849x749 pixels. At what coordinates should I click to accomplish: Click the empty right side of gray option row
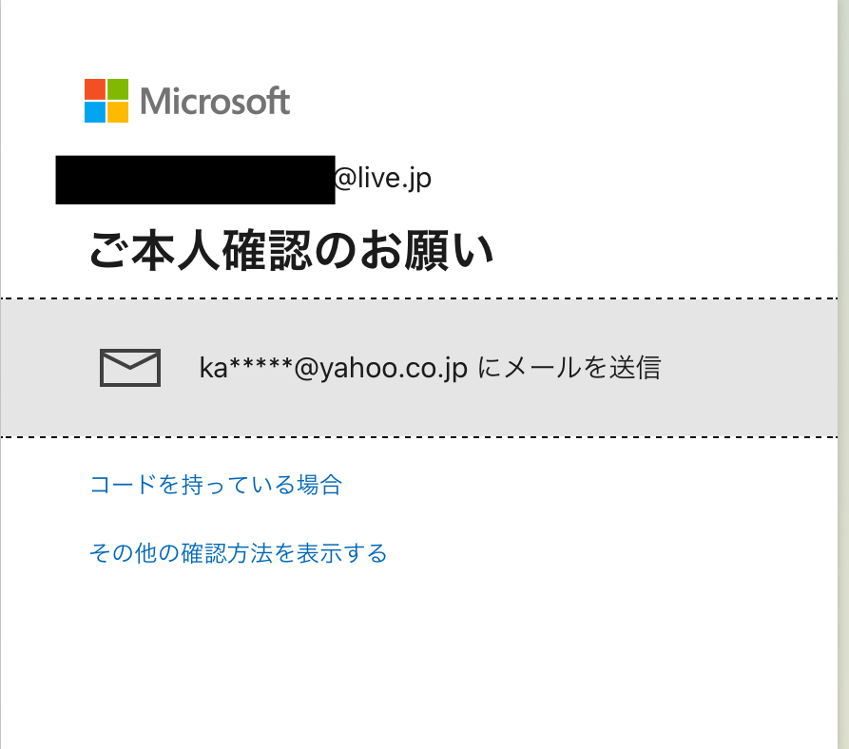point(750,368)
